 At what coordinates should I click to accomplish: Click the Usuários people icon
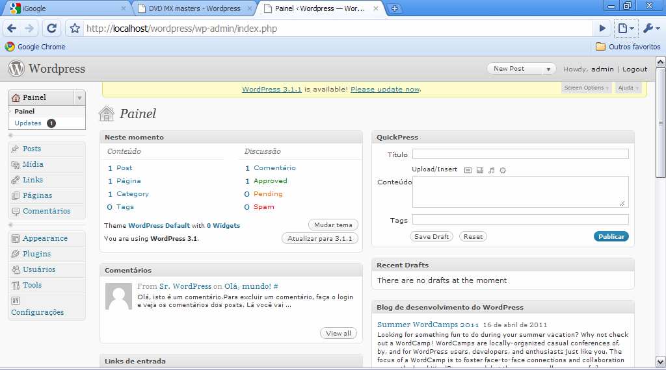click(x=16, y=269)
